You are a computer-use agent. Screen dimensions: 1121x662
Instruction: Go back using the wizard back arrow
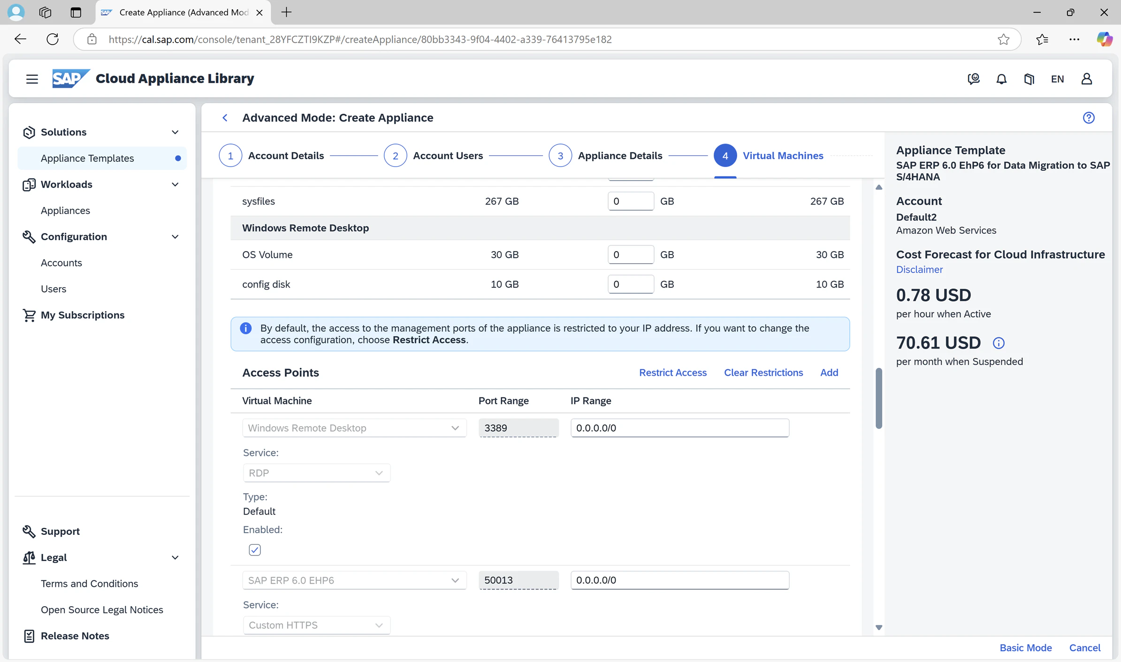tap(225, 118)
